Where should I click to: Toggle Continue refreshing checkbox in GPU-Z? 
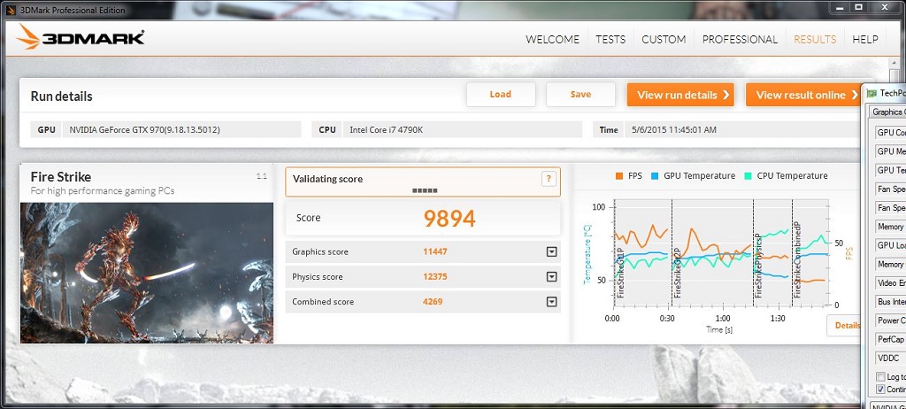tap(880, 389)
